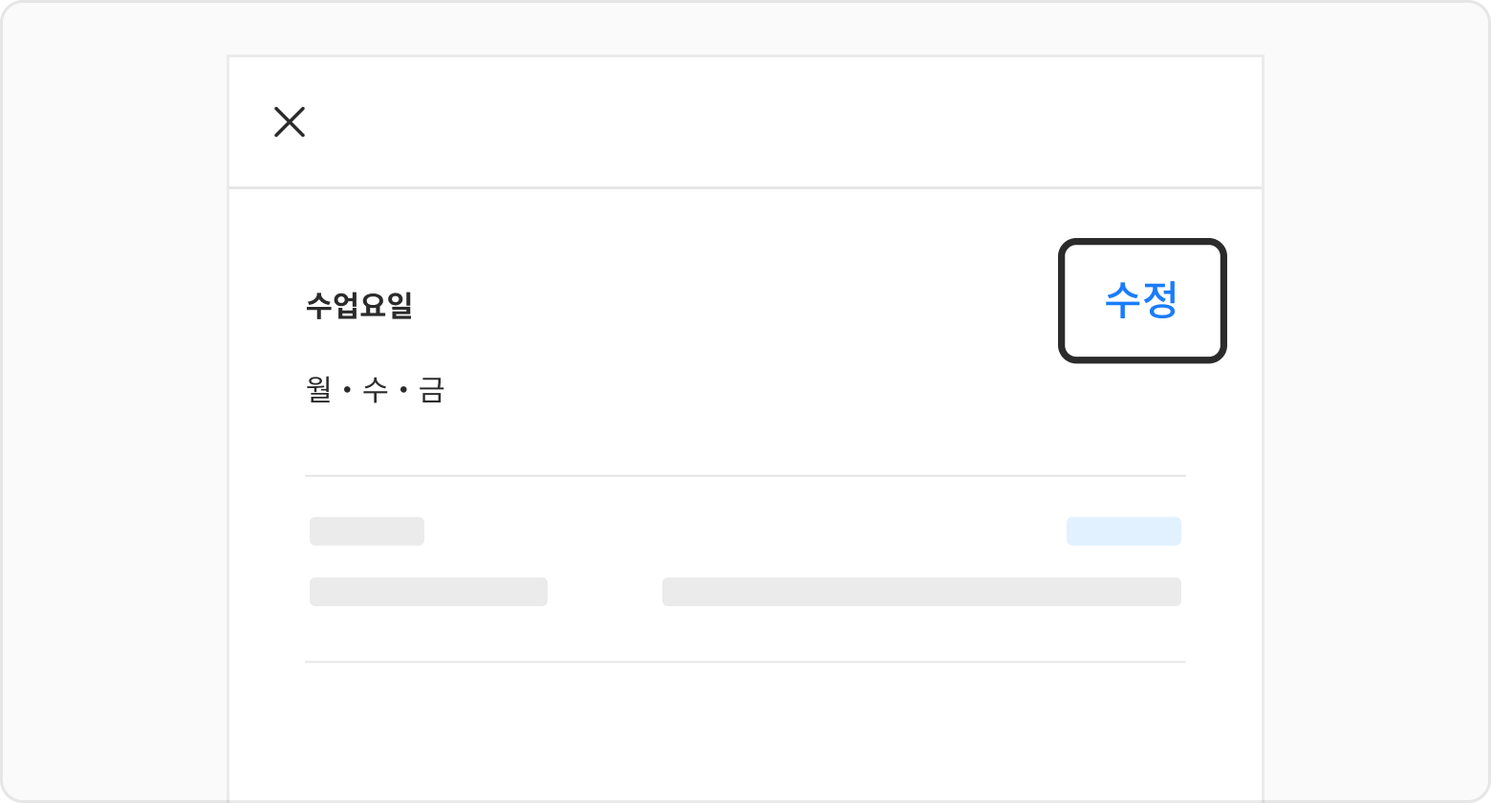Click the 수 day in the schedule line
The image size is (1491, 803).
[x=376, y=390]
